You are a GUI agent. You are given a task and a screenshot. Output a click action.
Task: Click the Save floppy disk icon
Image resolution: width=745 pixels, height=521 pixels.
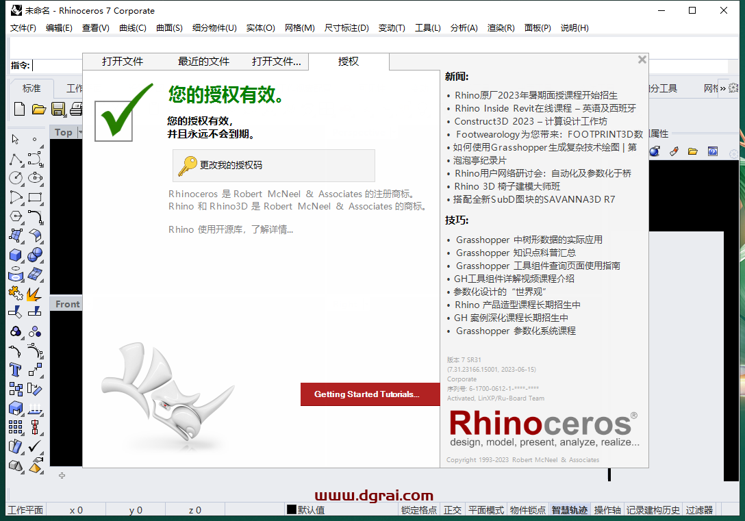tap(58, 110)
